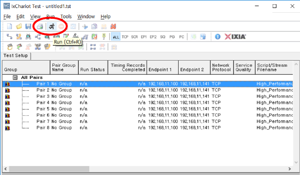Add a video pair using the TV icon
The image size is (300, 175).
coord(28,36)
